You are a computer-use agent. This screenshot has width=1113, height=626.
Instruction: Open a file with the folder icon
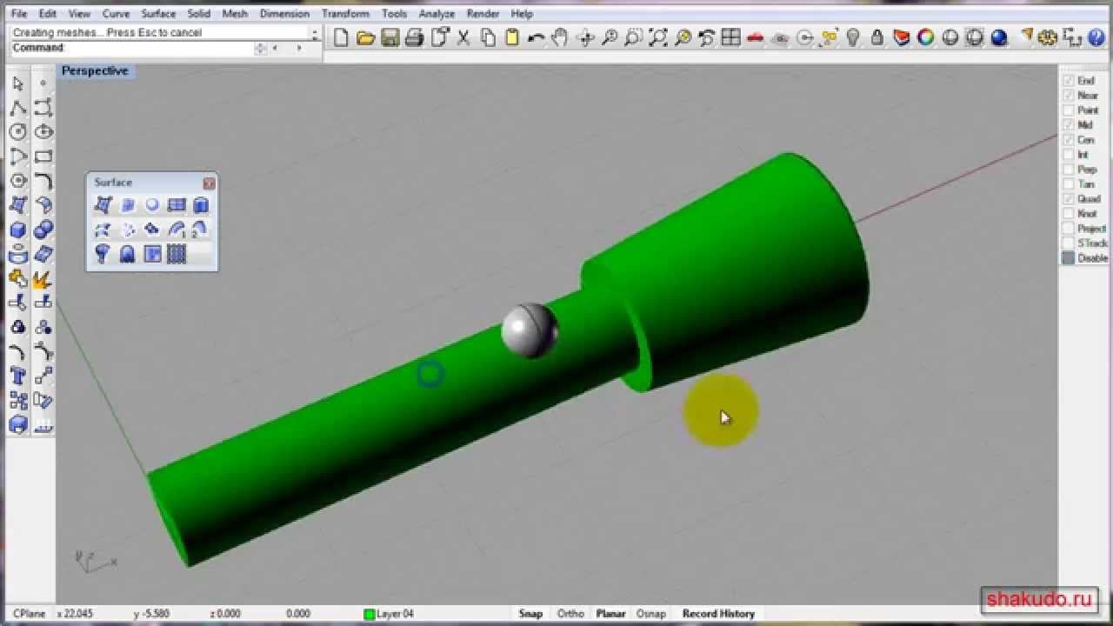pyautogui.click(x=365, y=37)
